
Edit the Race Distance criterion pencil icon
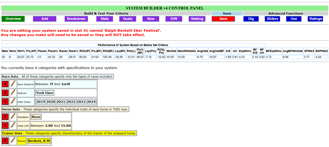pyautogui.click(x=13, y=84)
